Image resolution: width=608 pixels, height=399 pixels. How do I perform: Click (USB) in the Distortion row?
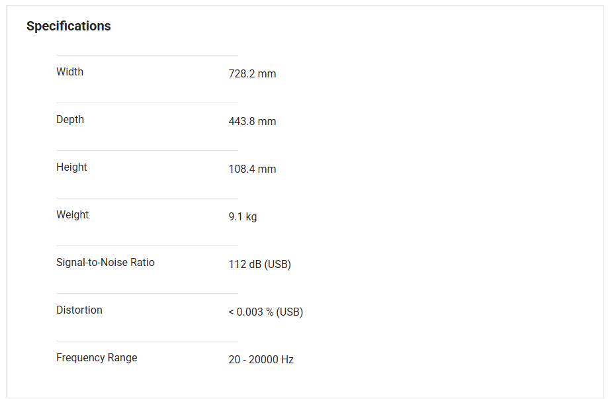[x=290, y=312]
